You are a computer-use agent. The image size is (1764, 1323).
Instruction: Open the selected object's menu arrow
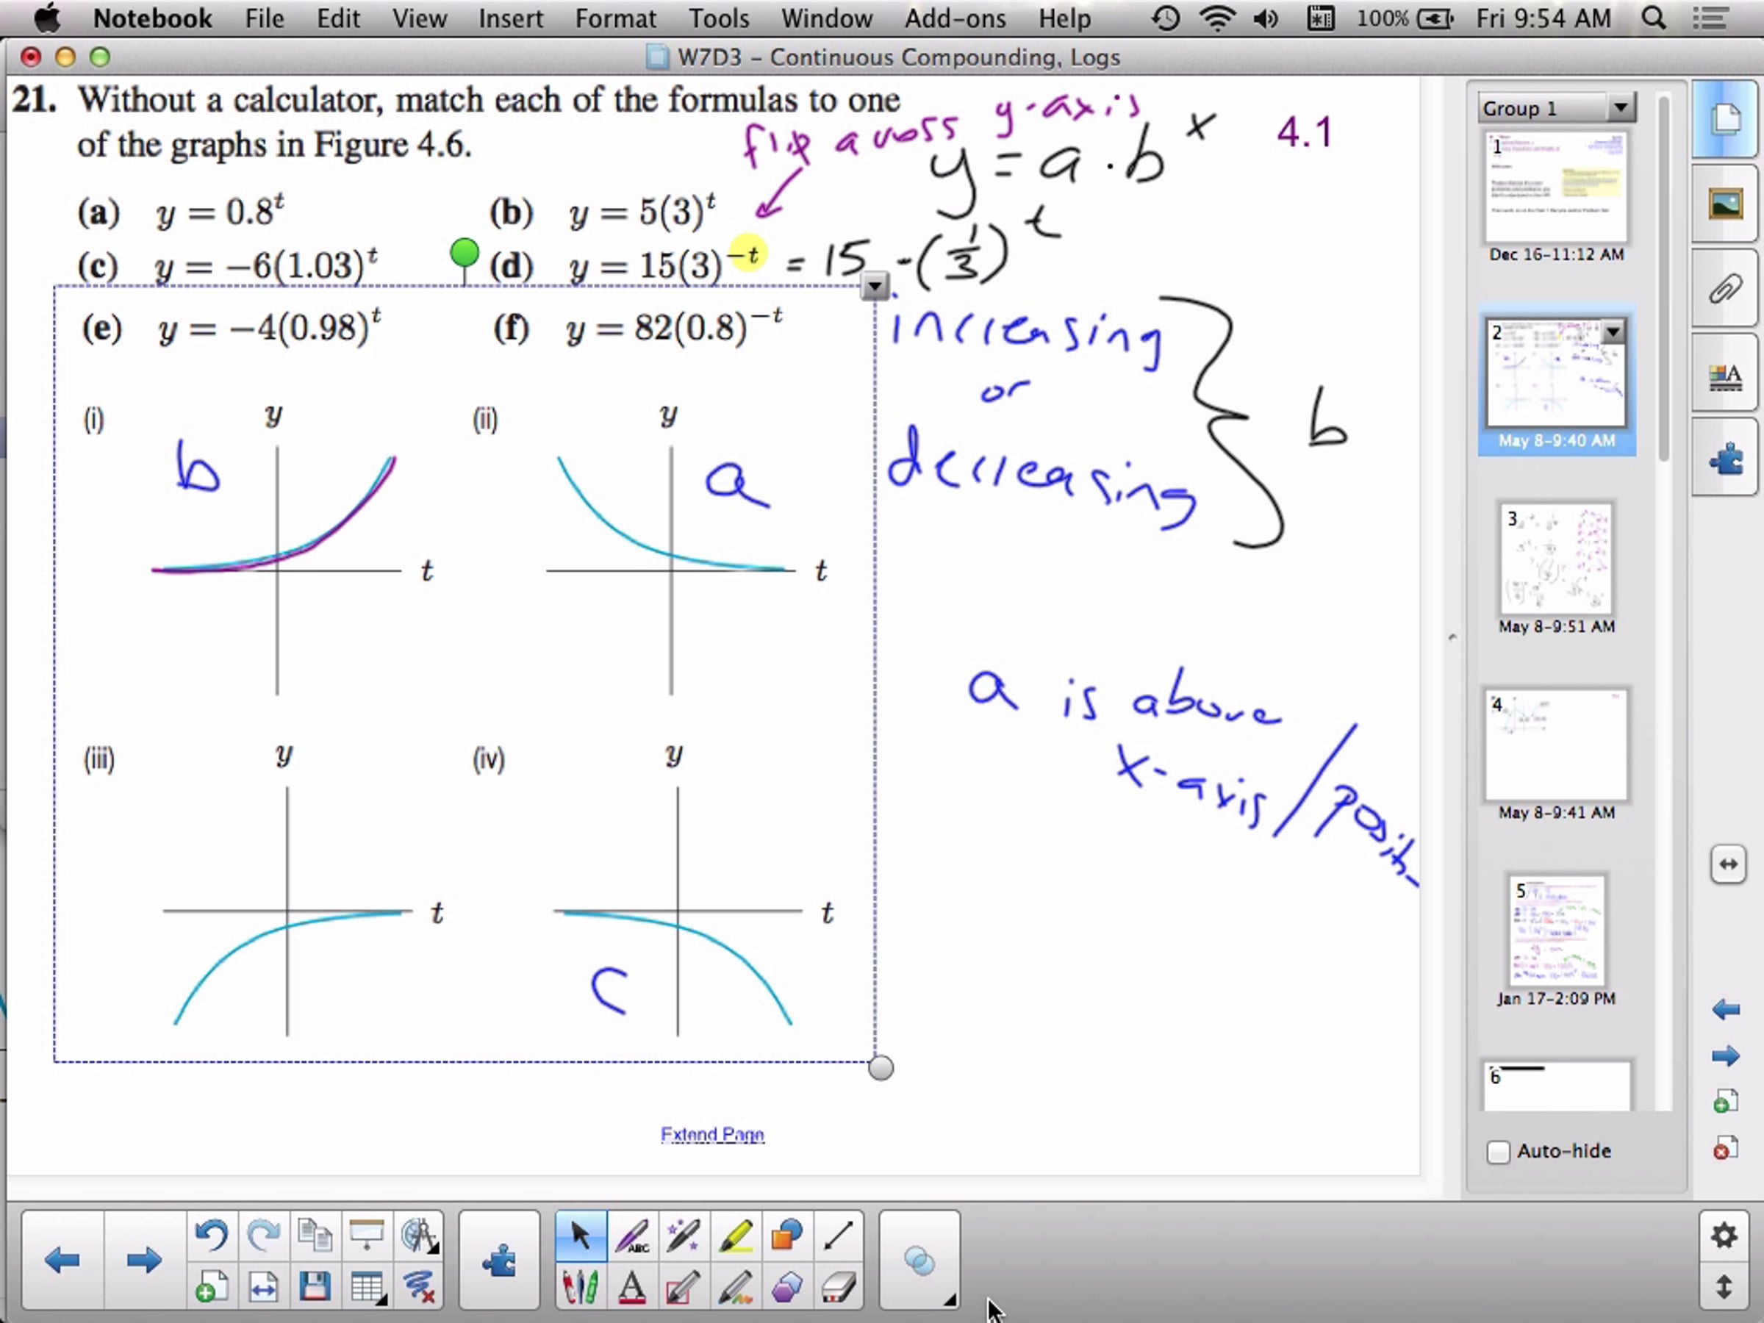pos(875,285)
